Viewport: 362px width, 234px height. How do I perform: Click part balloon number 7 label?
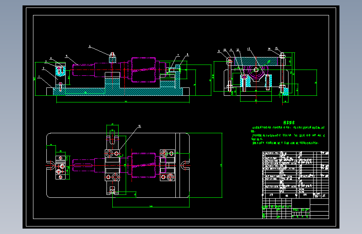pos(178,55)
